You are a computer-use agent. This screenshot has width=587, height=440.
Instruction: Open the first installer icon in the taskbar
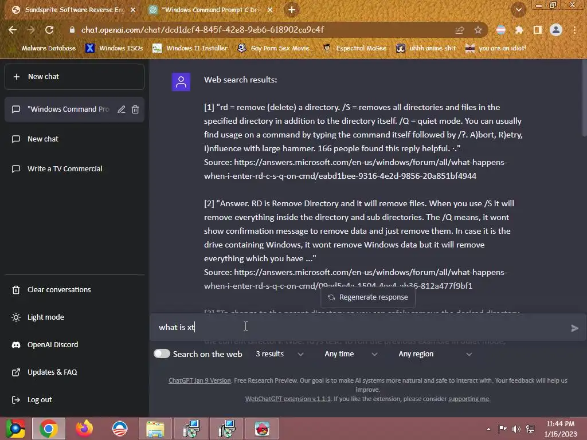[x=191, y=429]
